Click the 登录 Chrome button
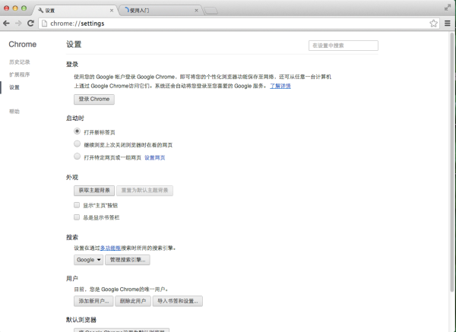This screenshot has width=456, height=332. click(x=94, y=100)
